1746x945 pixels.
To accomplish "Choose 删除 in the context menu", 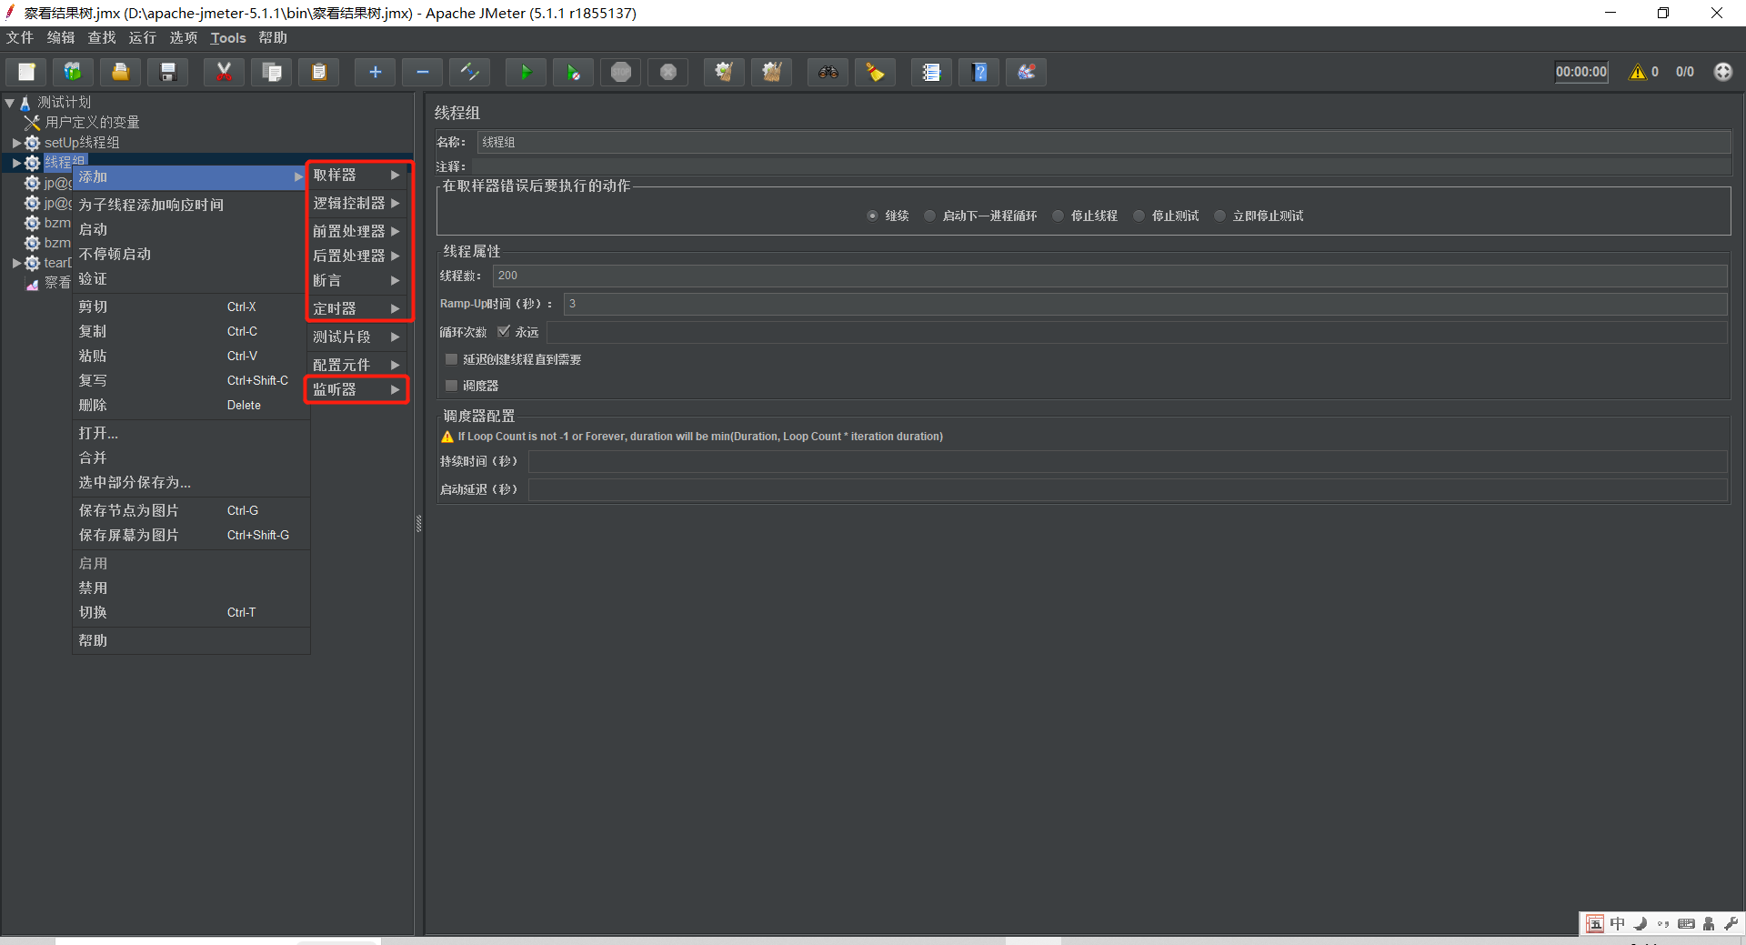I will pos(191,405).
